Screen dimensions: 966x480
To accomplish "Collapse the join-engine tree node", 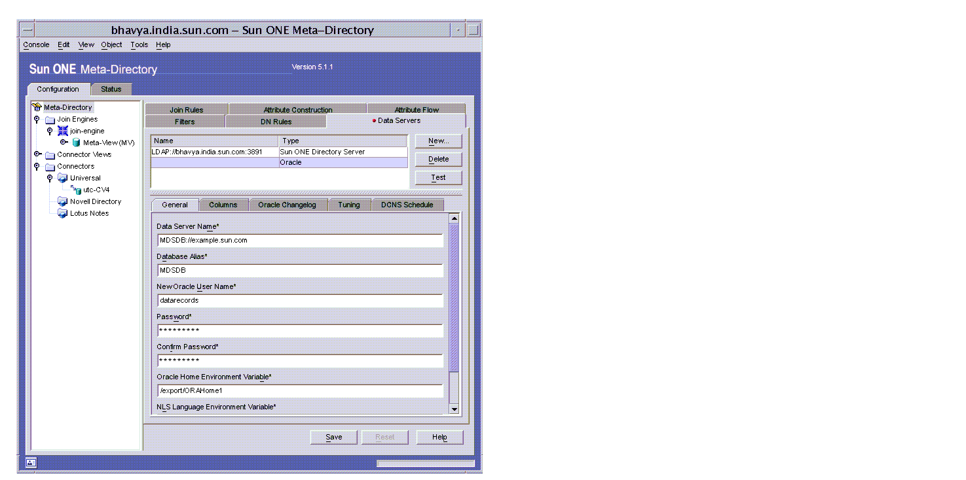I will pyautogui.click(x=50, y=131).
